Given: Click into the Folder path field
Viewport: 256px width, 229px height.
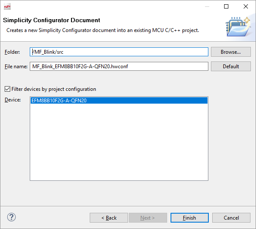Looking at the screenshot, I should pos(119,52).
